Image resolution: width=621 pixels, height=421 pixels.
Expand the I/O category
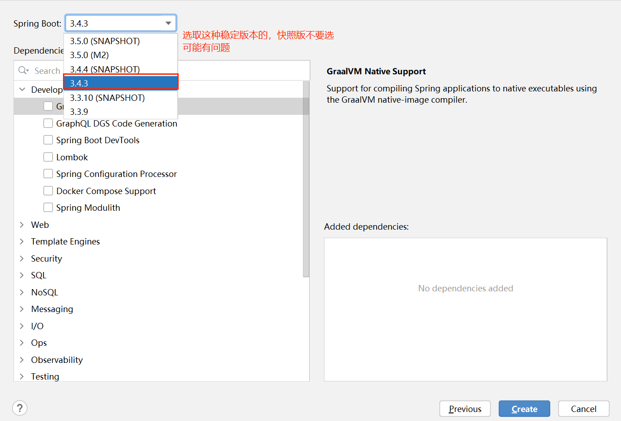click(22, 326)
